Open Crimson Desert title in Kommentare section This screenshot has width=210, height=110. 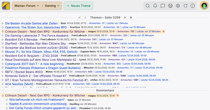(x=45, y=95)
